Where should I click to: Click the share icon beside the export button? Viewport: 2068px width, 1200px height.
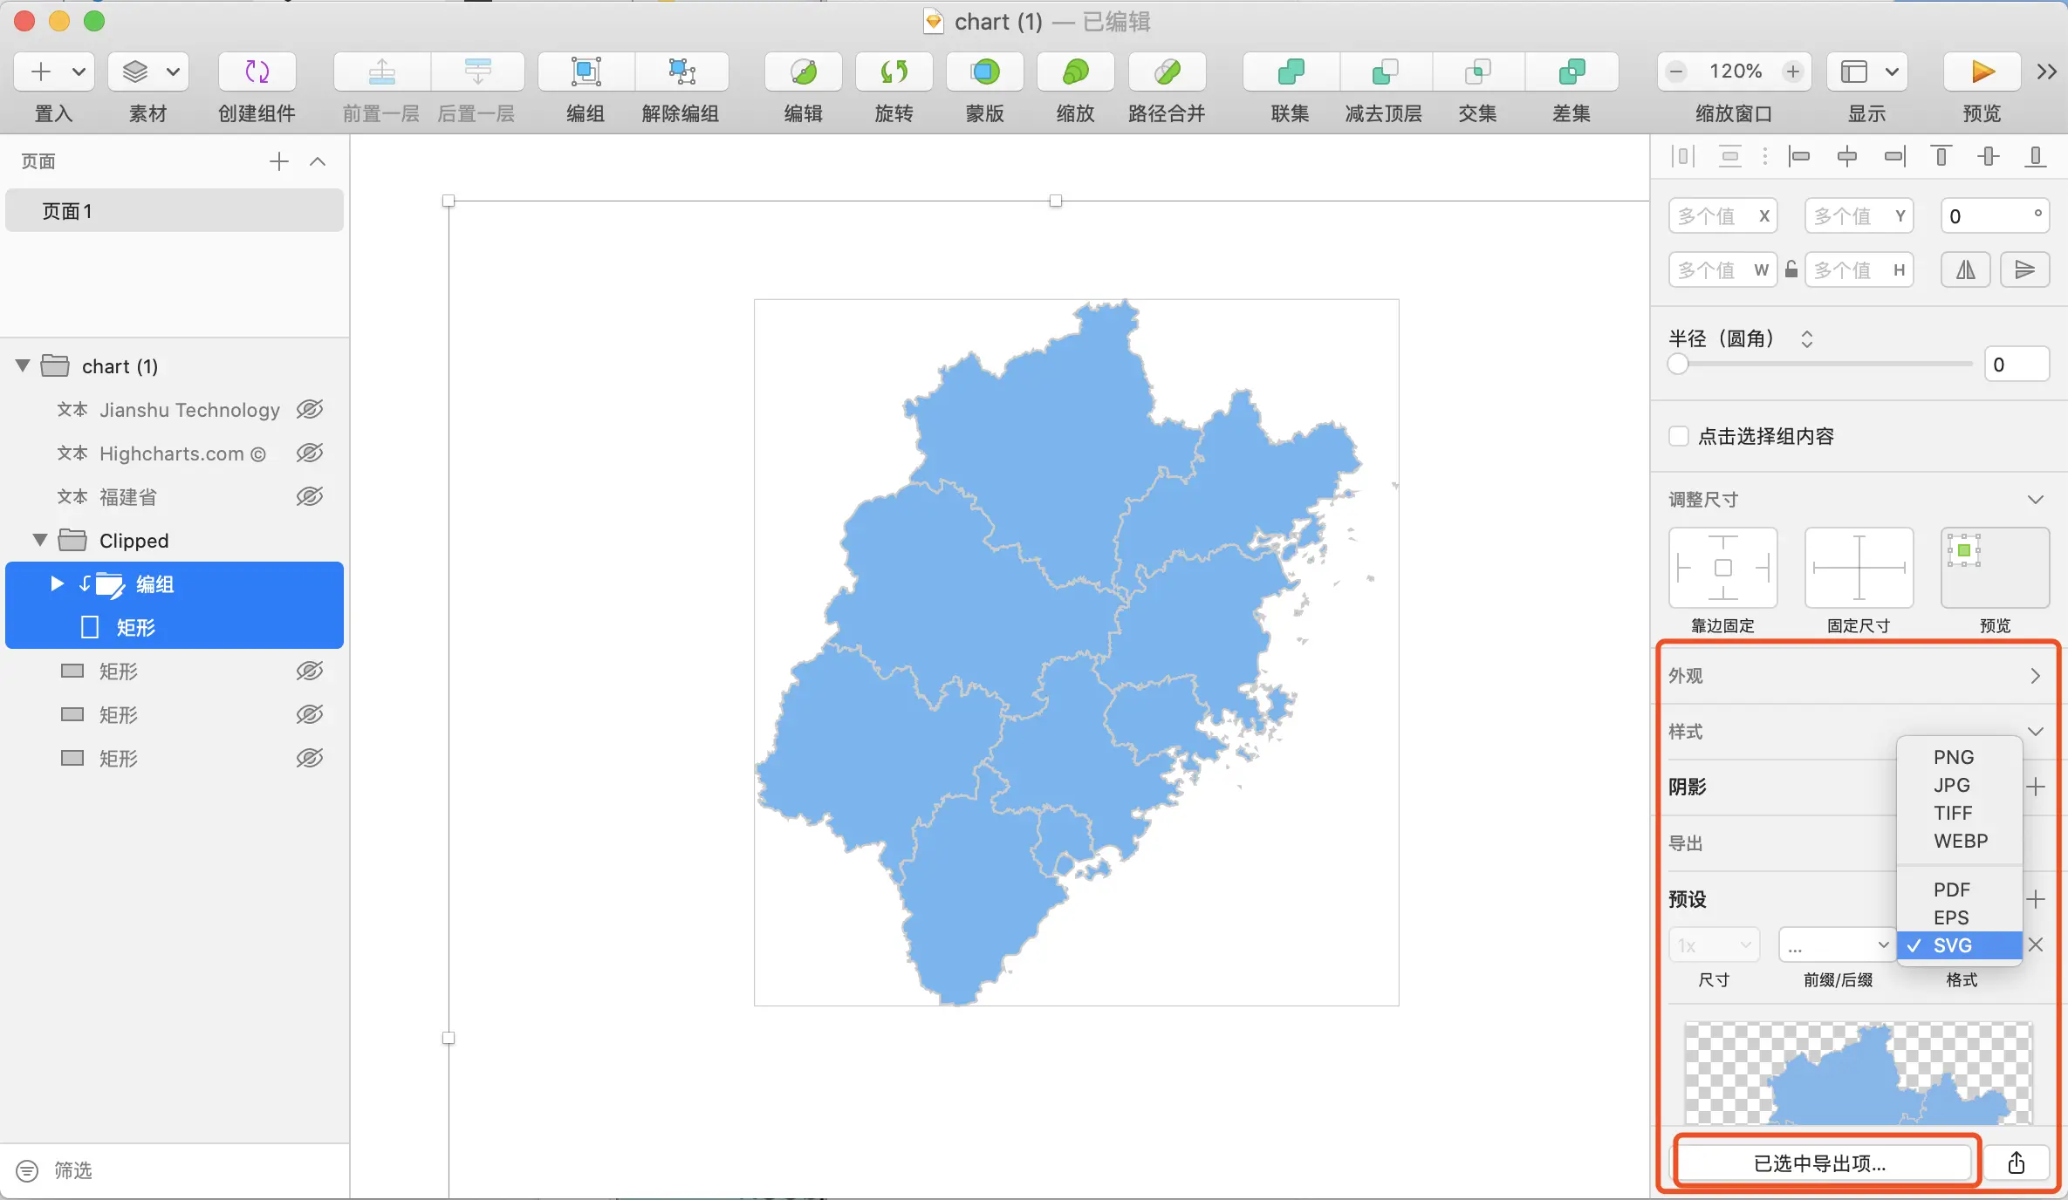coord(2016,1162)
